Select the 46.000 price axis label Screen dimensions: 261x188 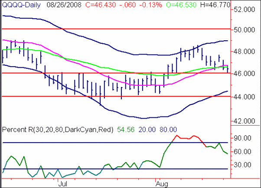coord(244,73)
